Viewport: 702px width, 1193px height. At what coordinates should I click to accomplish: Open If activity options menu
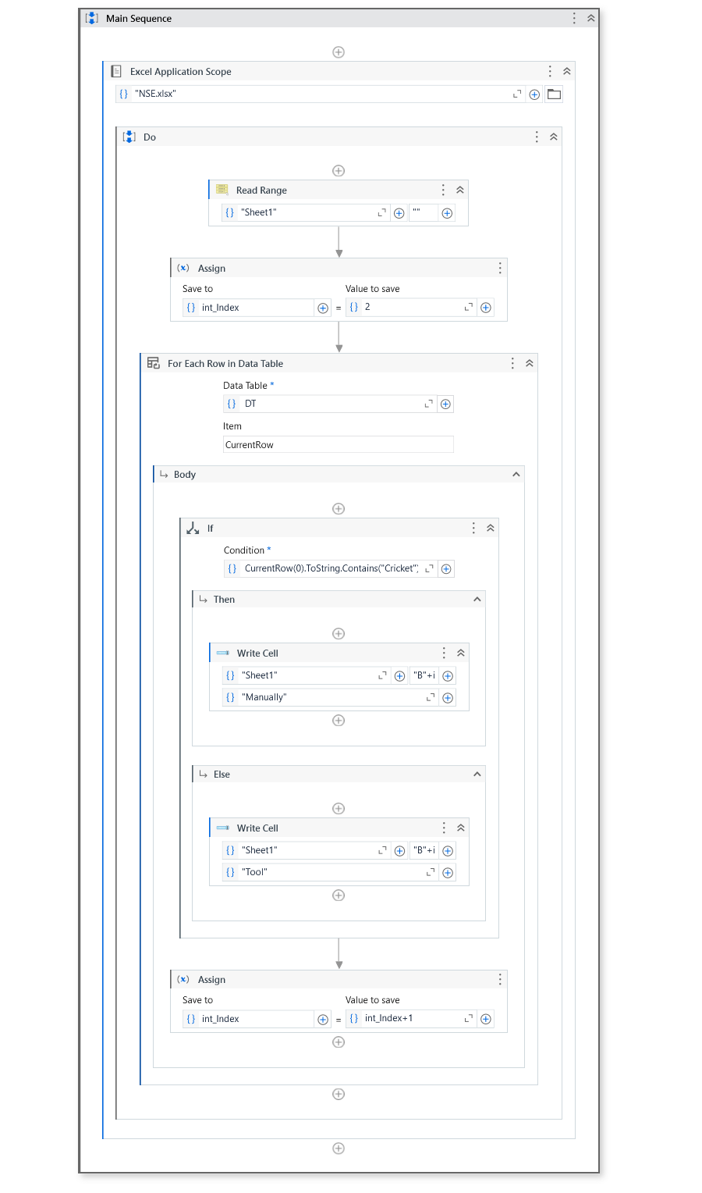(x=473, y=528)
